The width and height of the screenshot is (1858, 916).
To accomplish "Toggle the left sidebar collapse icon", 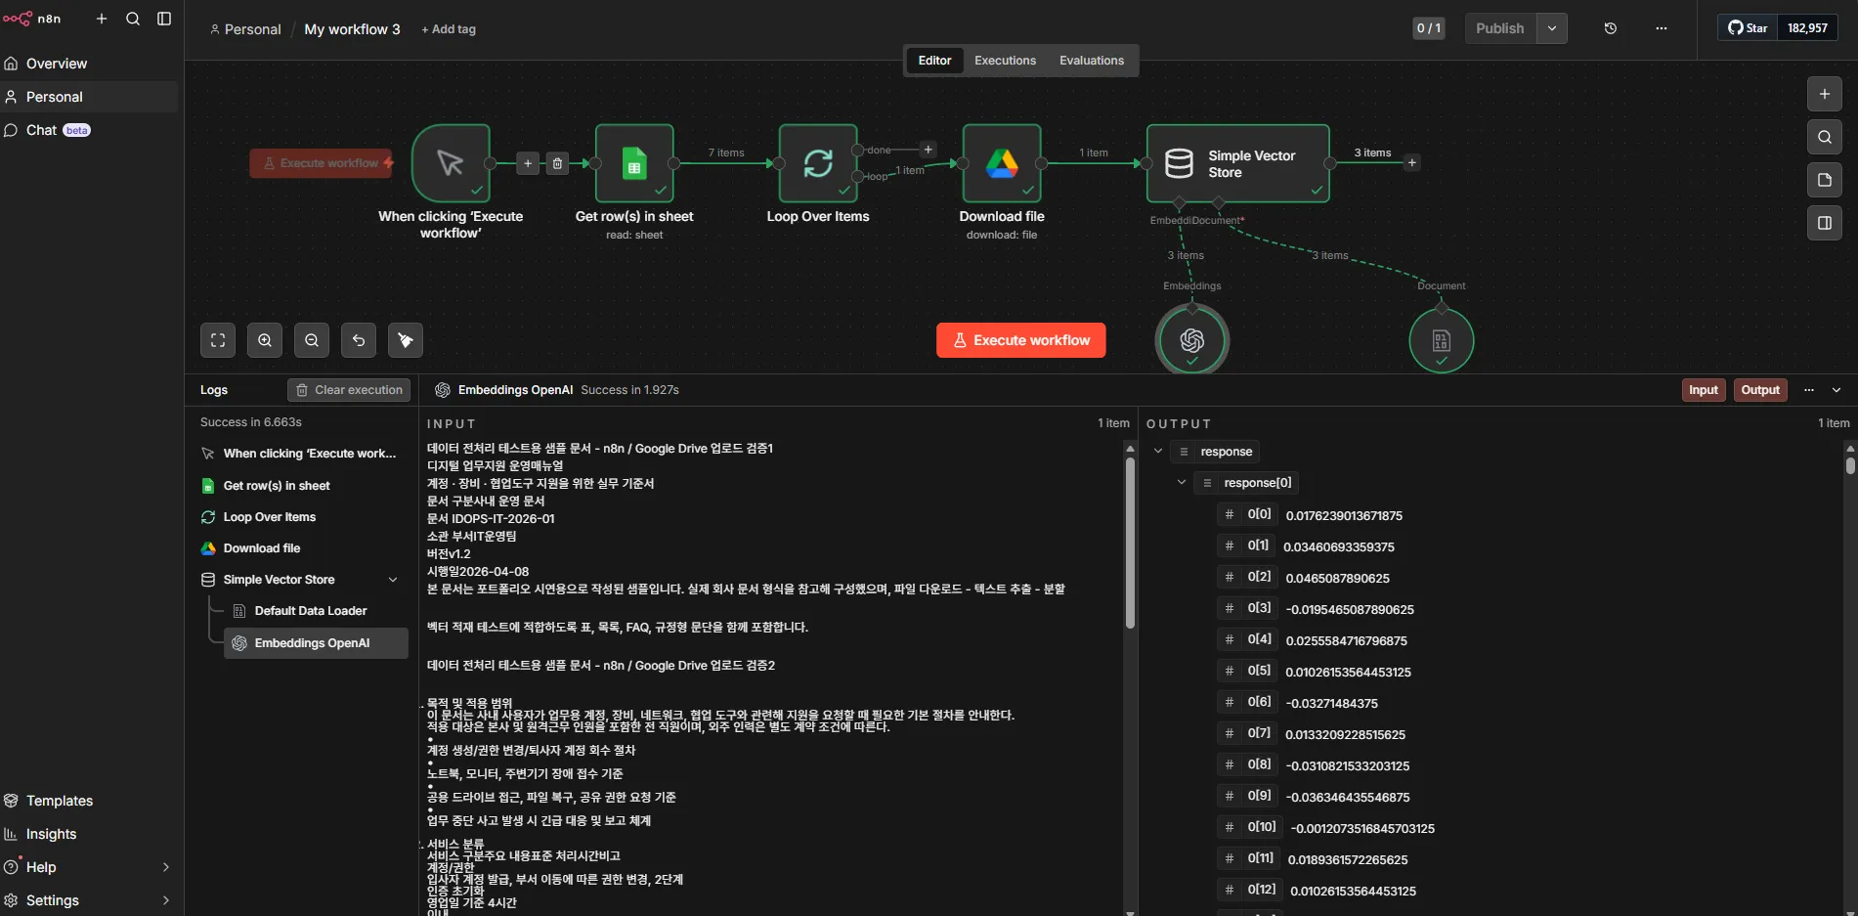I will point(164,19).
